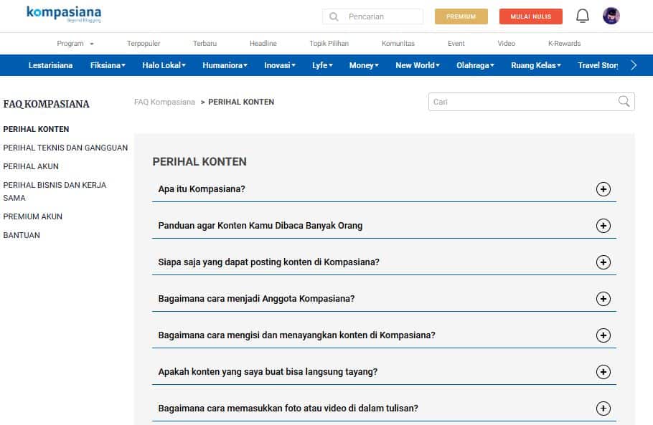Click inside the Cari search field
Viewport: 653px width, 425px height.
[502, 102]
